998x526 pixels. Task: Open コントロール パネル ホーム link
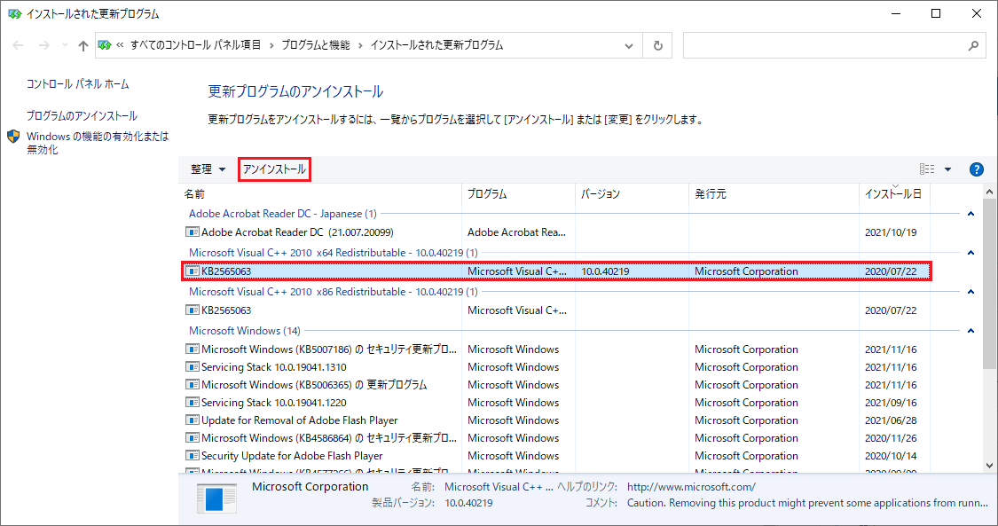77,84
